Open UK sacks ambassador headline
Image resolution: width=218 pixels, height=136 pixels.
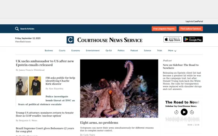[45, 63]
